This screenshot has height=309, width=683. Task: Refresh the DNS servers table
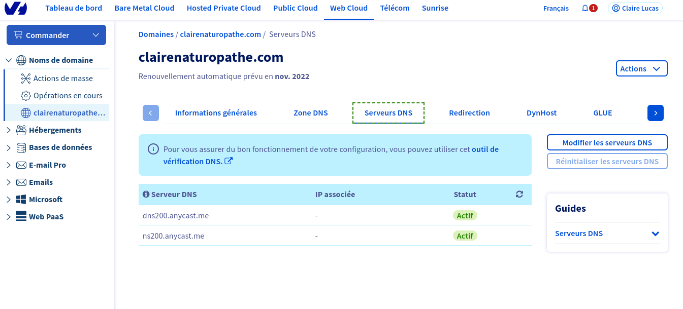point(519,195)
